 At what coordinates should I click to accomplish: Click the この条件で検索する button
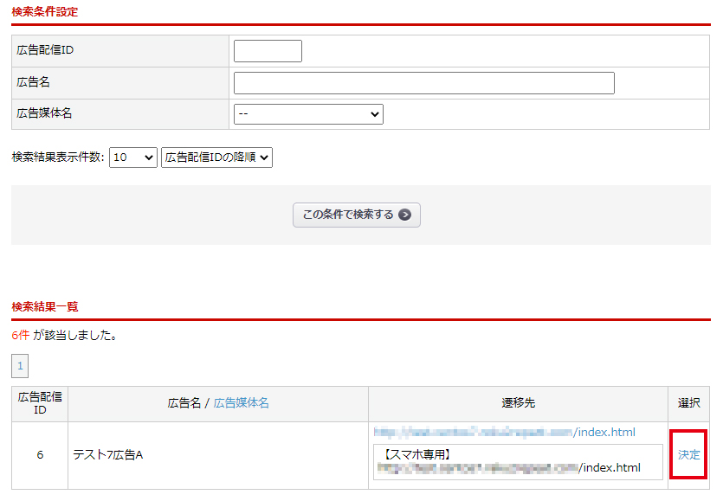357,215
